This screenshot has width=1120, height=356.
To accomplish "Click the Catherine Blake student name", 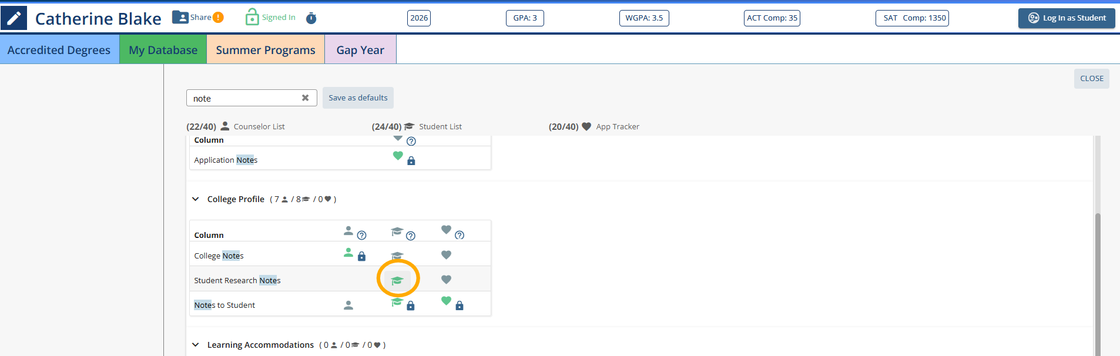I will pos(98,19).
